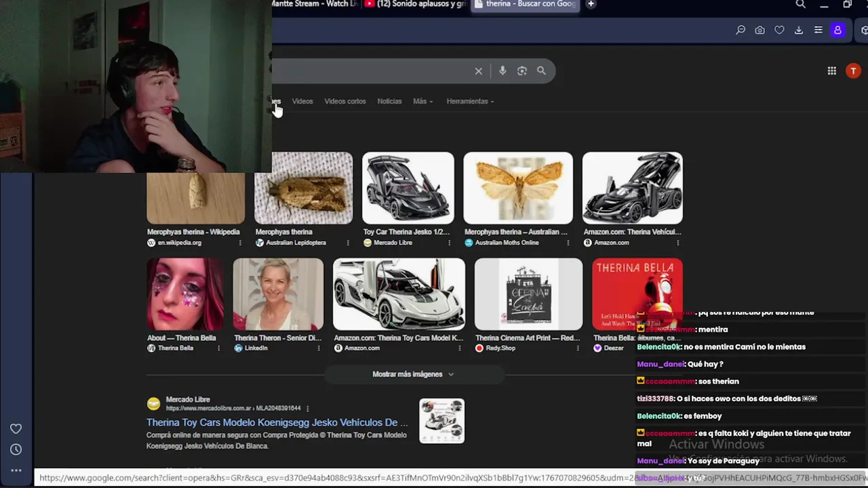Expand the Más filter dropdown
The height and width of the screenshot is (488, 868).
[x=422, y=101]
